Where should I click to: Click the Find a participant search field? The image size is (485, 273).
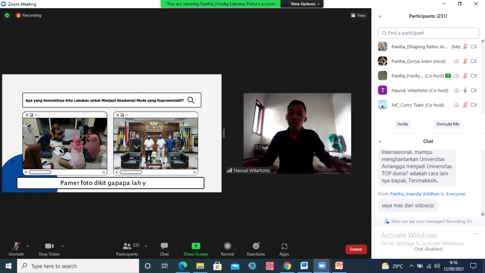428,33
